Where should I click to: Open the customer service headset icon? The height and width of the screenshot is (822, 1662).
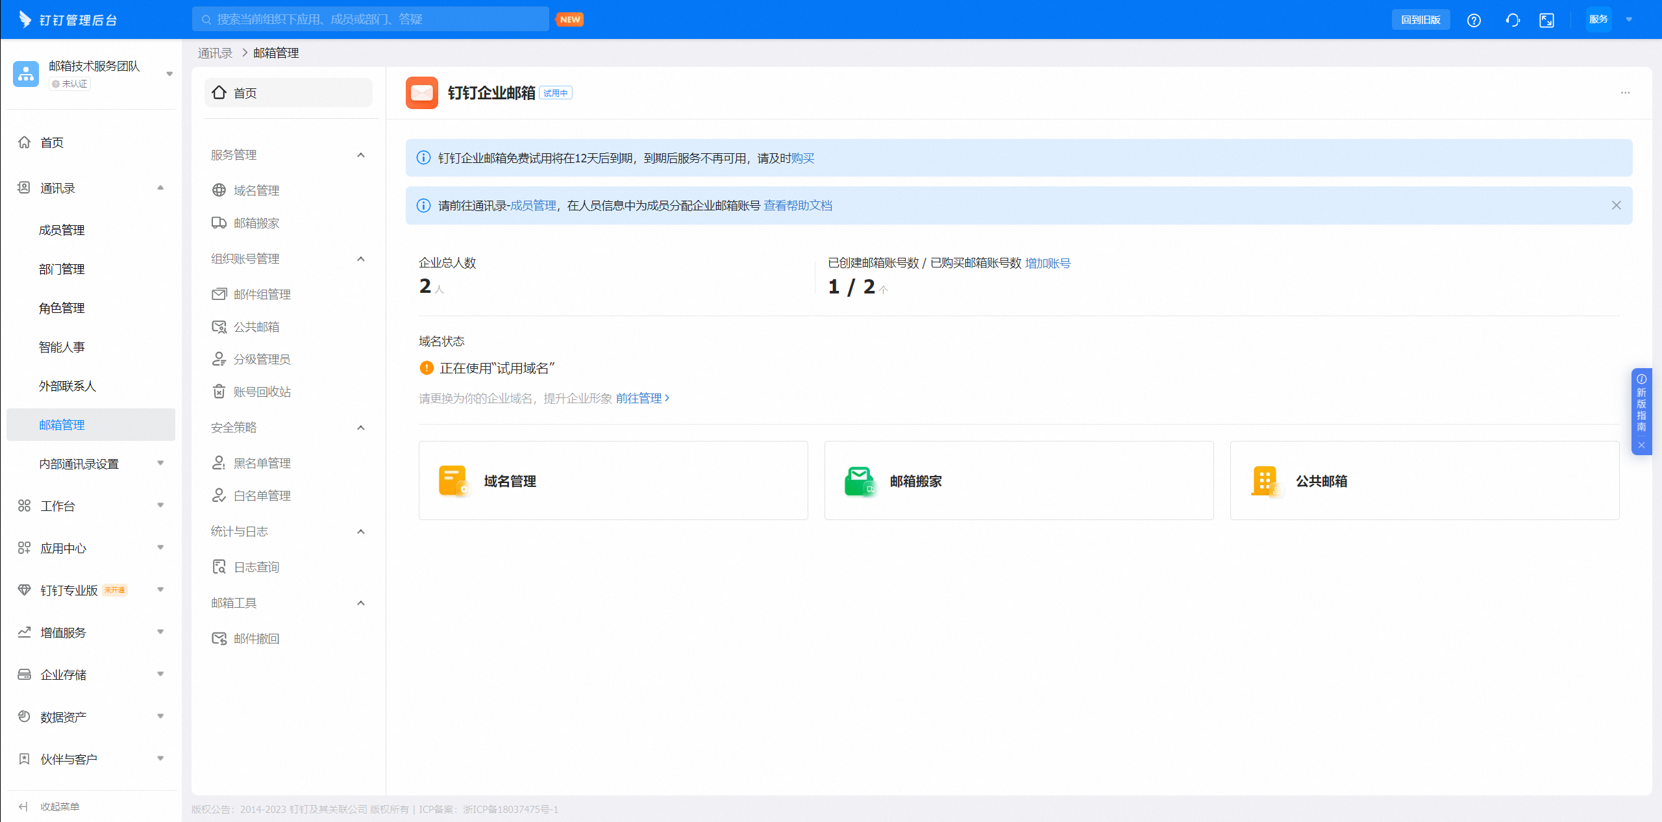pos(1513,20)
